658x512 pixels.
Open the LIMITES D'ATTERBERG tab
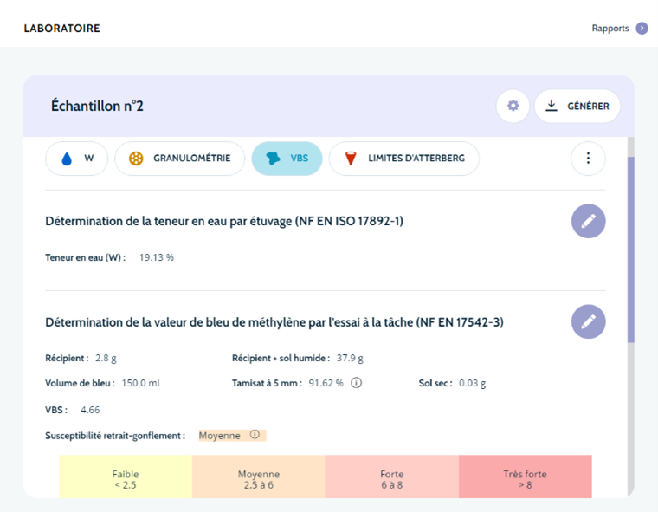403,159
